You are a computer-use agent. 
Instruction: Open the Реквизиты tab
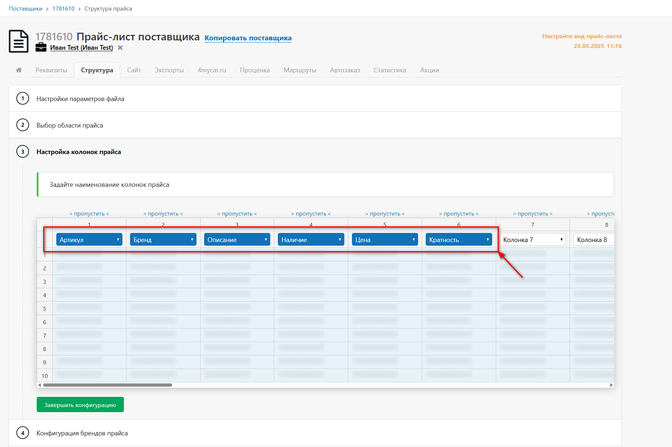click(51, 70)
